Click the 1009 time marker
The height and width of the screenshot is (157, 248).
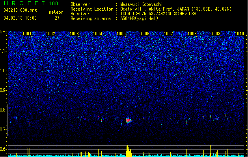pyautogui.click(x=216, y=33)
